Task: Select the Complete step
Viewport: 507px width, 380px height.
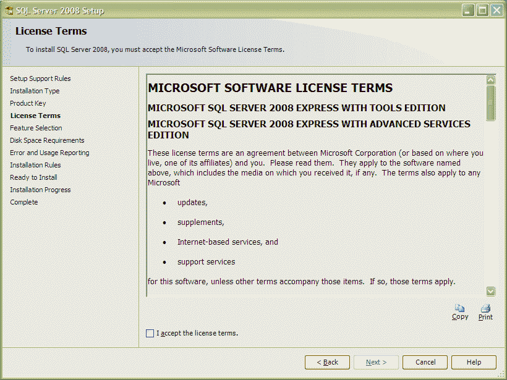Action: click(x=24, y=202)
